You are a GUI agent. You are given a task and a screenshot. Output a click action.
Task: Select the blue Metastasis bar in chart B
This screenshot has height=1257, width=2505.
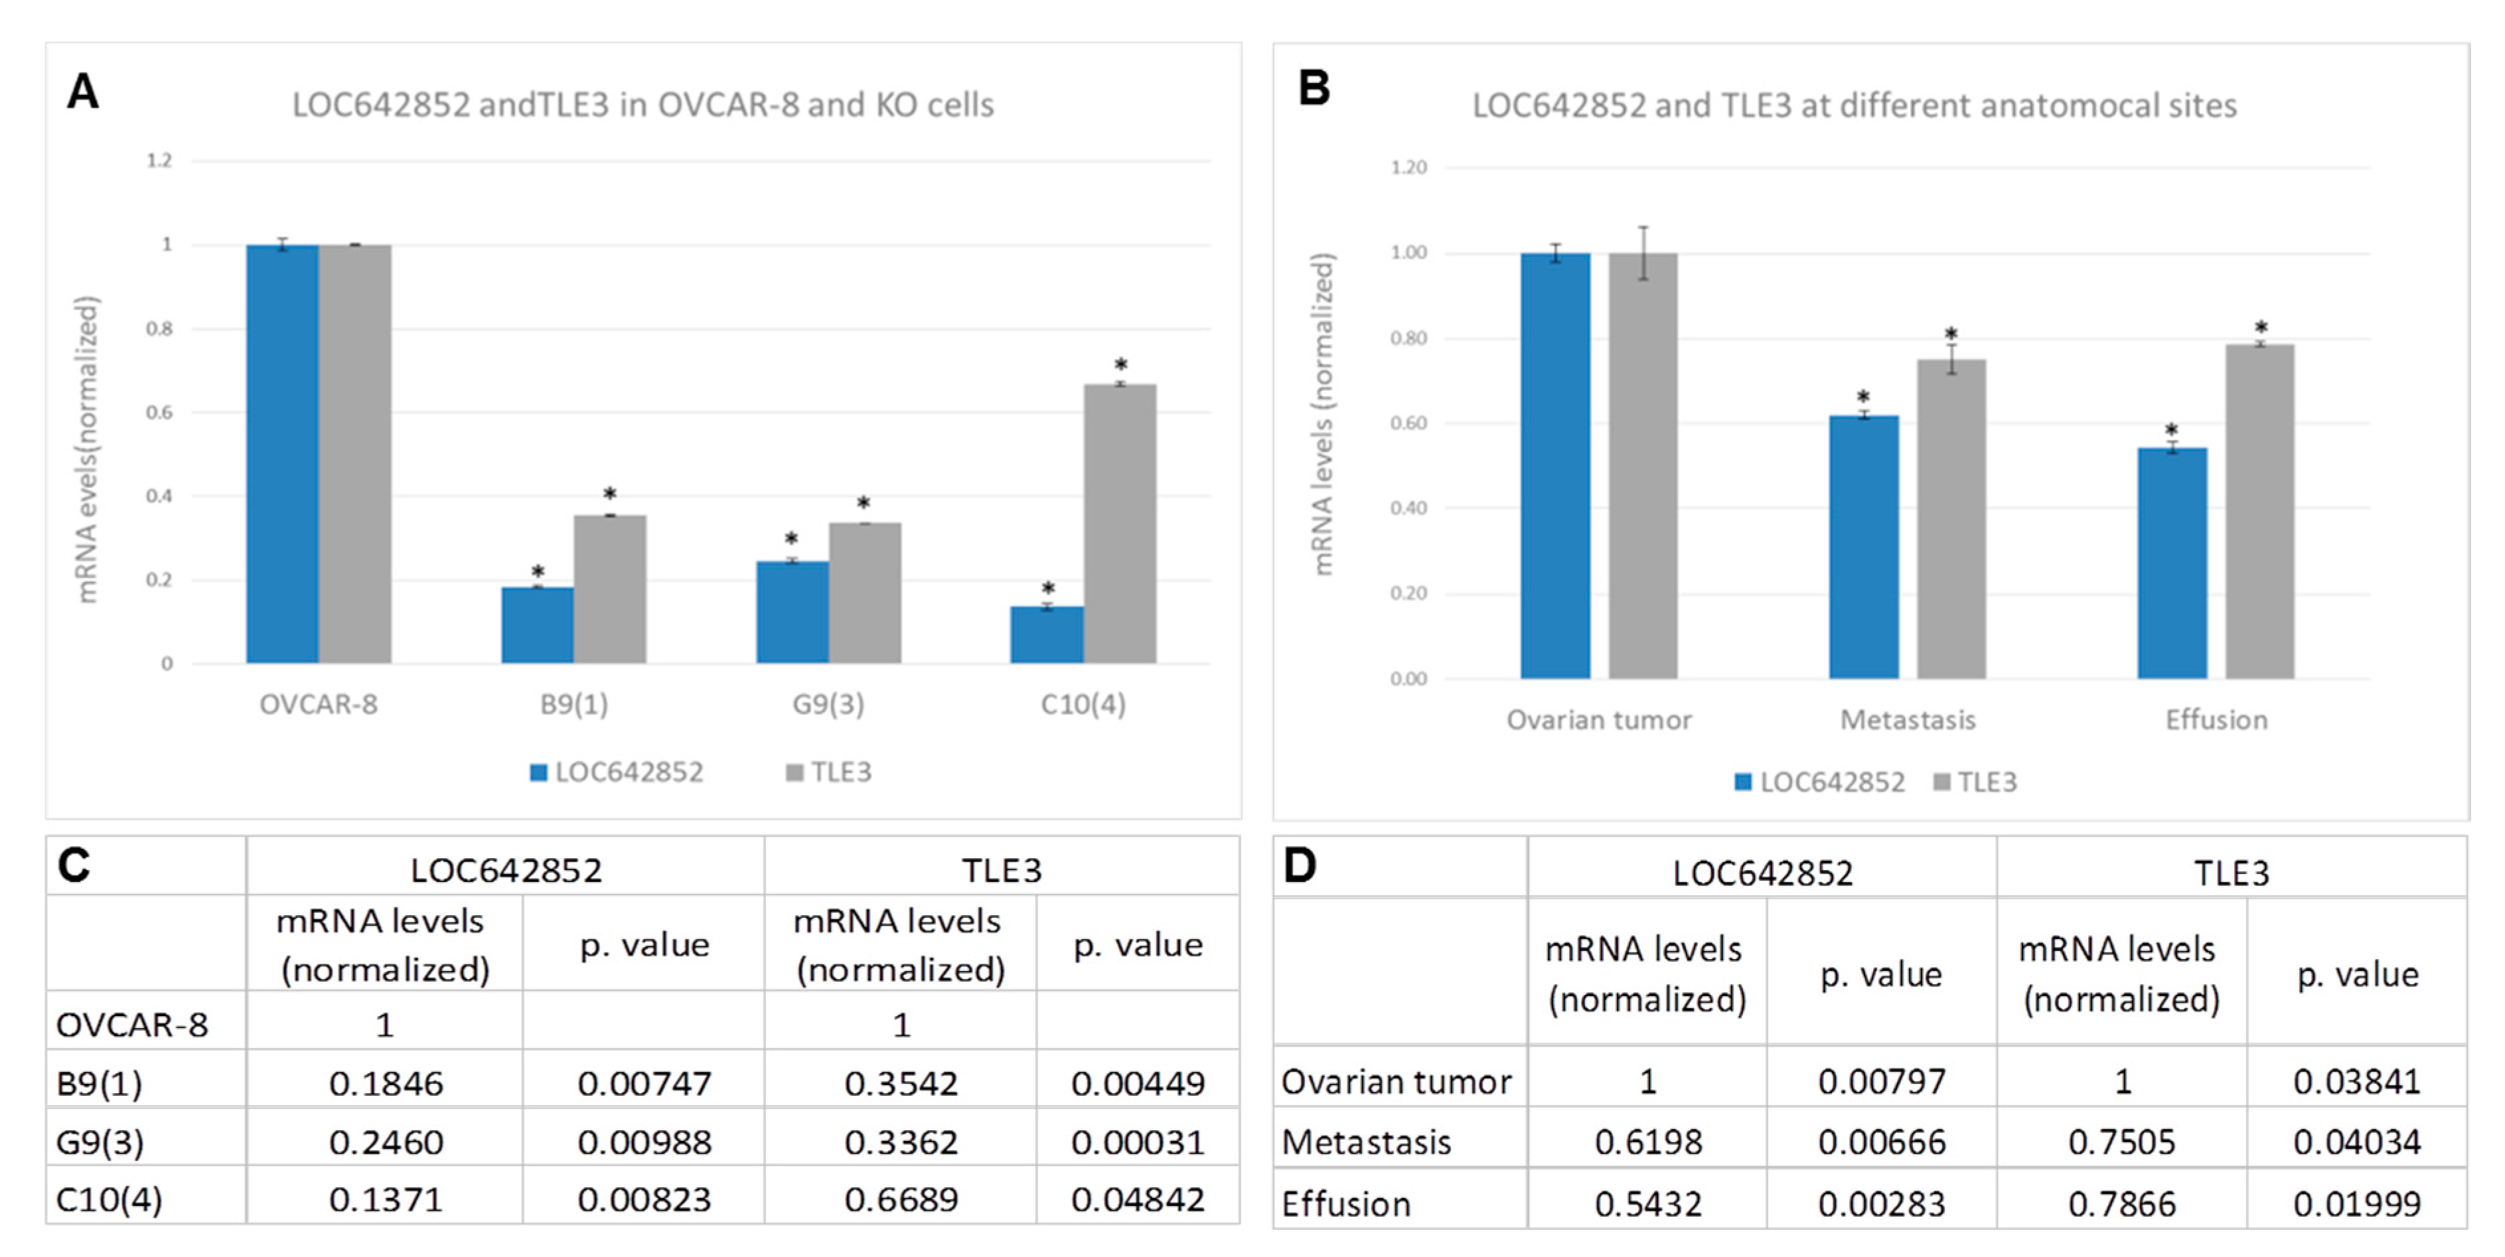(1863, 546)
